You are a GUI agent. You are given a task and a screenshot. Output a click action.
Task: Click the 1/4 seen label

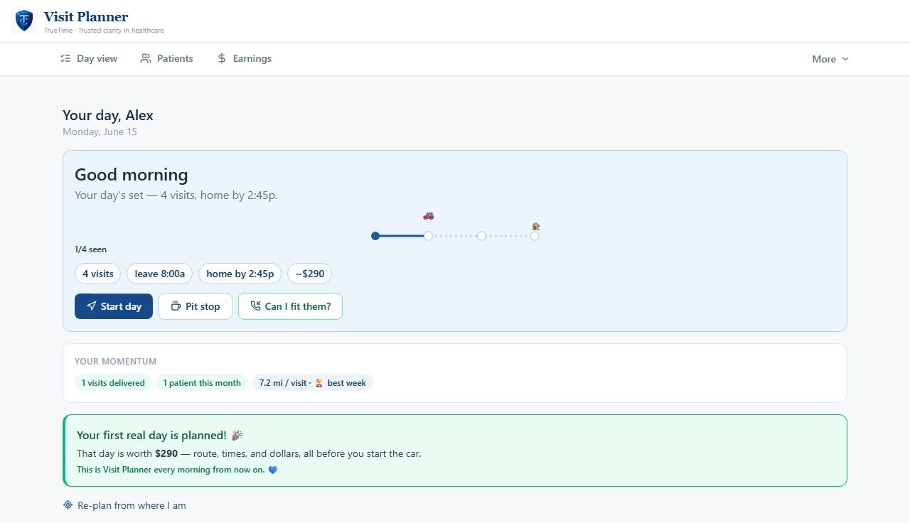point(90,249)
